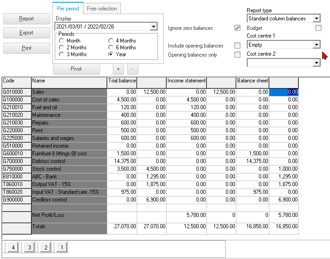This screenshot has height=259, width=330.
Task: Expand the Cost centre 2 dropdown
Action: coord(316,63)
